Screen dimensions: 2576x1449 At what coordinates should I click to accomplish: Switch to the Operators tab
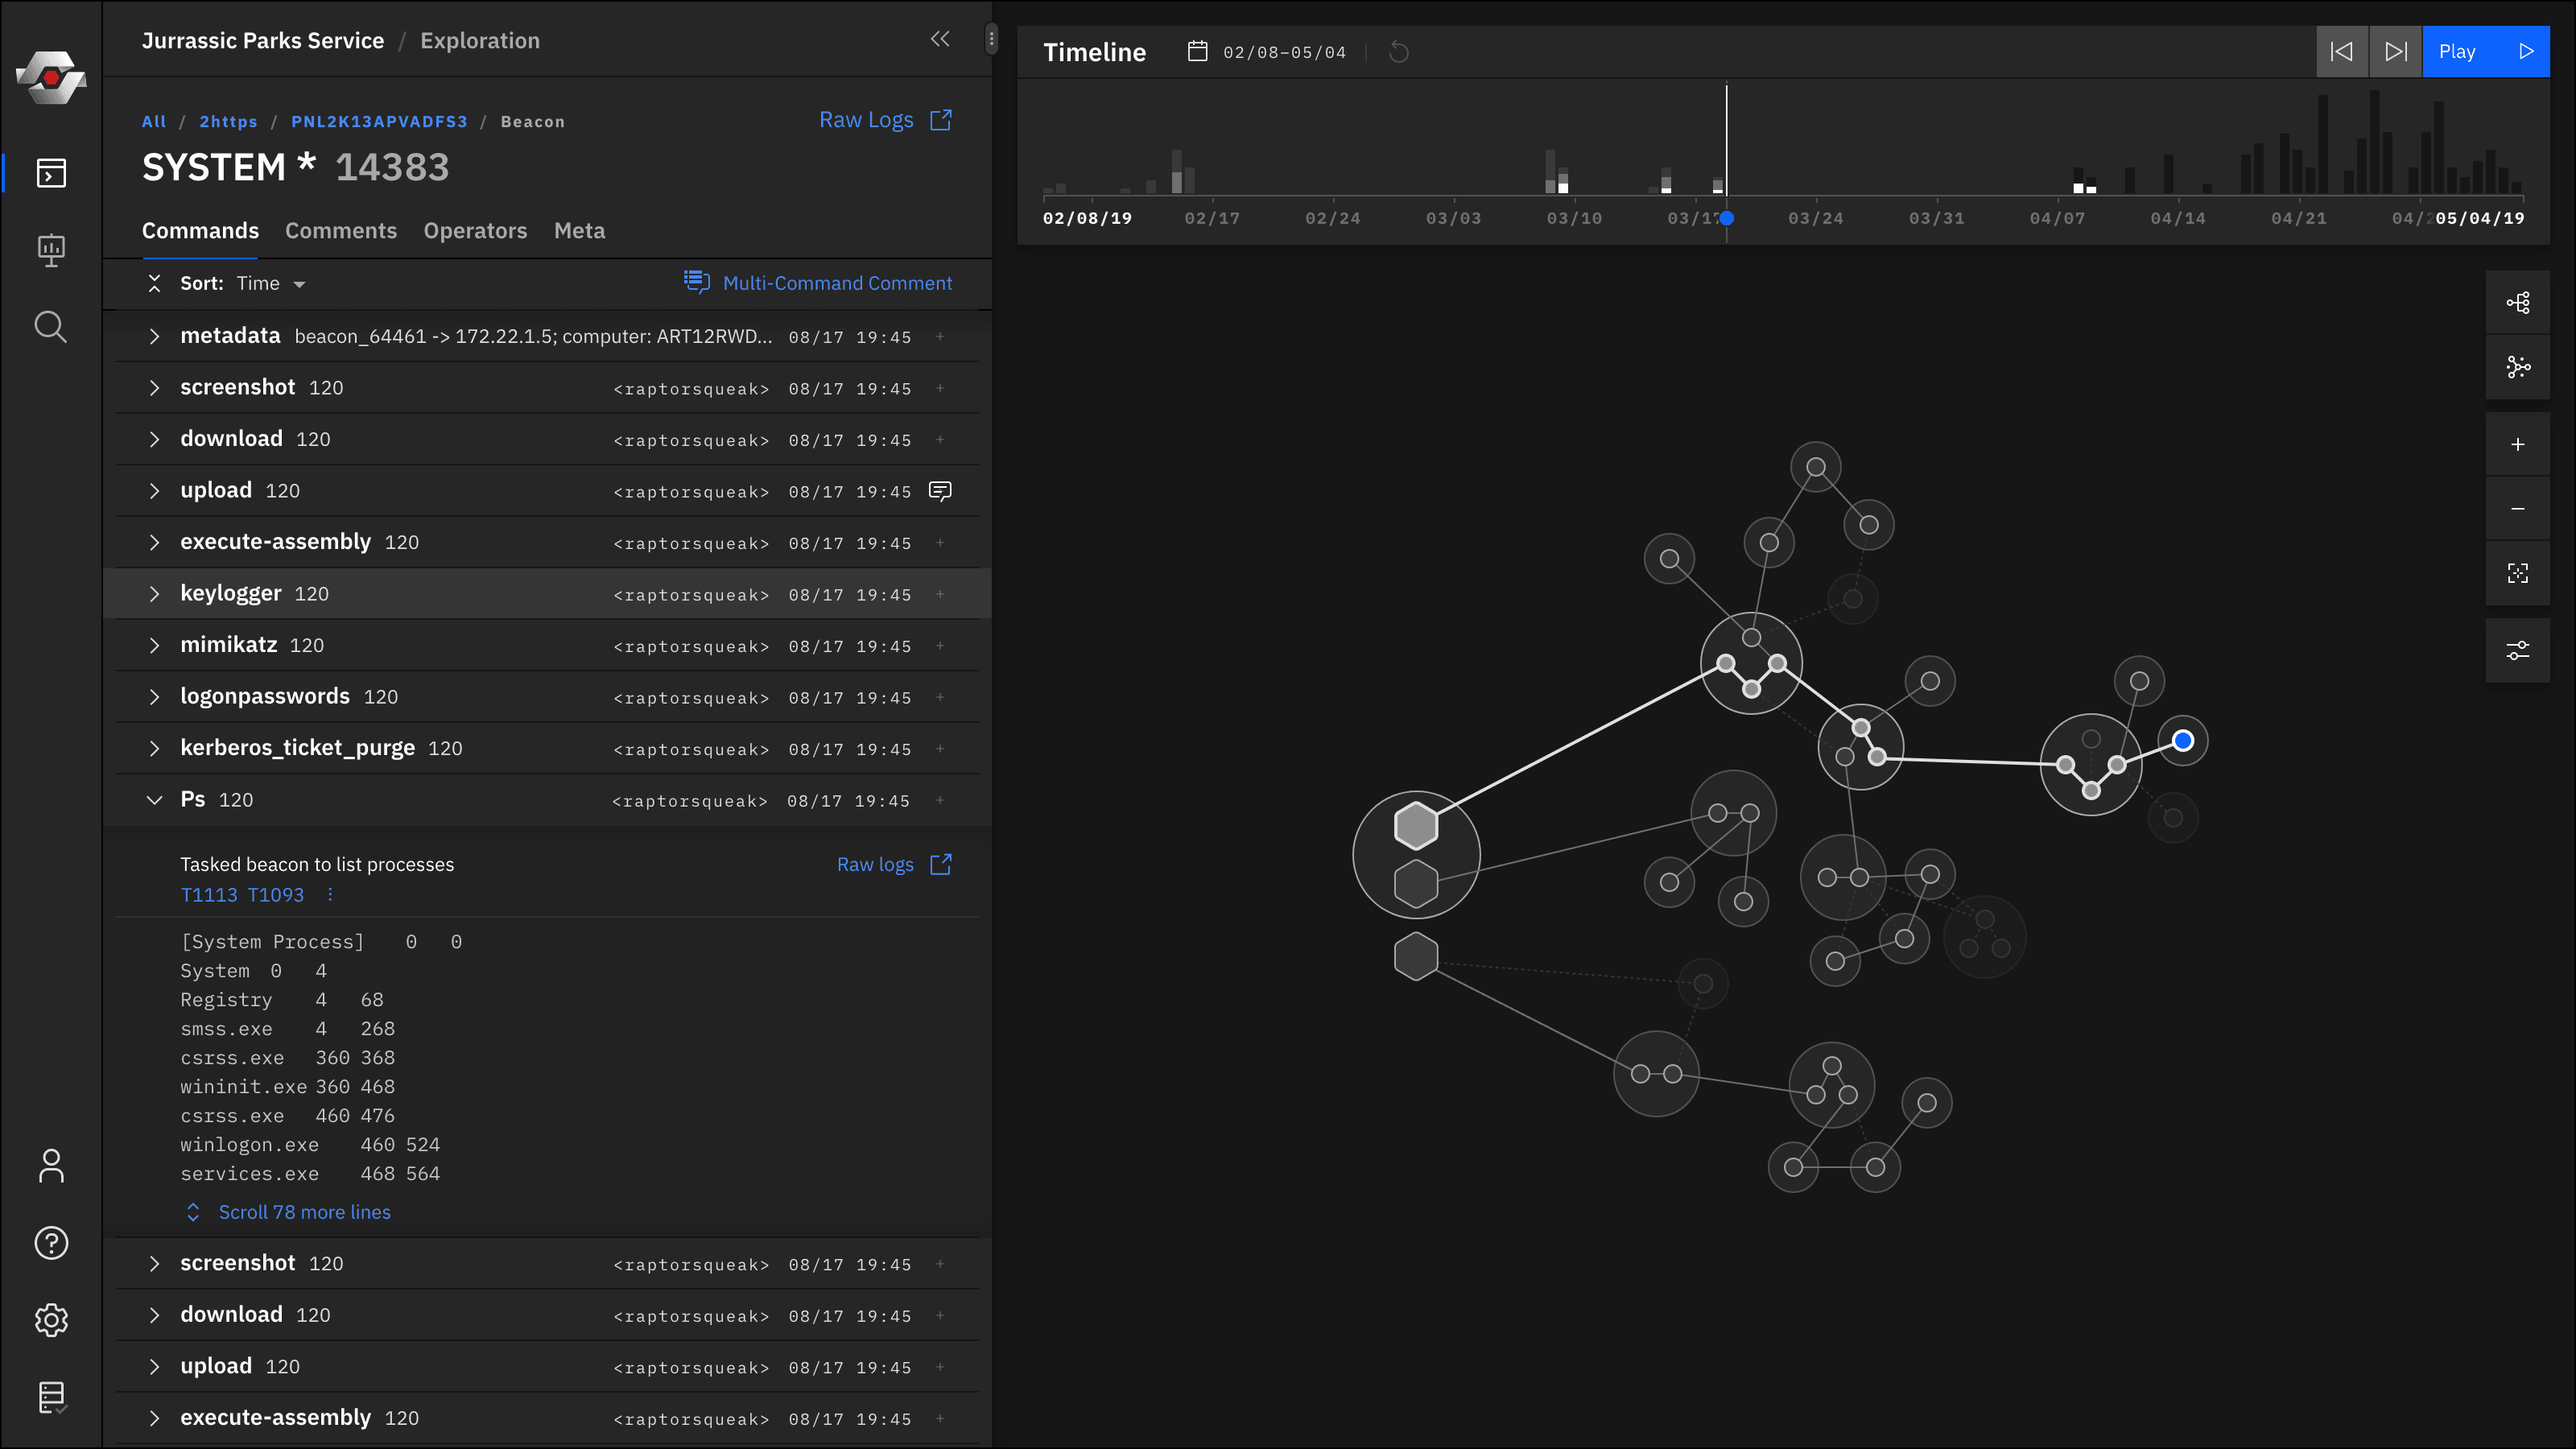(x=475, y=231)
